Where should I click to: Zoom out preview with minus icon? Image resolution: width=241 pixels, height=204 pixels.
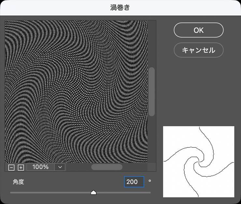pos(11,168)
